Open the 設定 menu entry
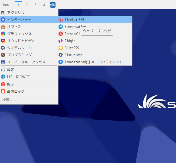176x163 pixels. [29, 70]
